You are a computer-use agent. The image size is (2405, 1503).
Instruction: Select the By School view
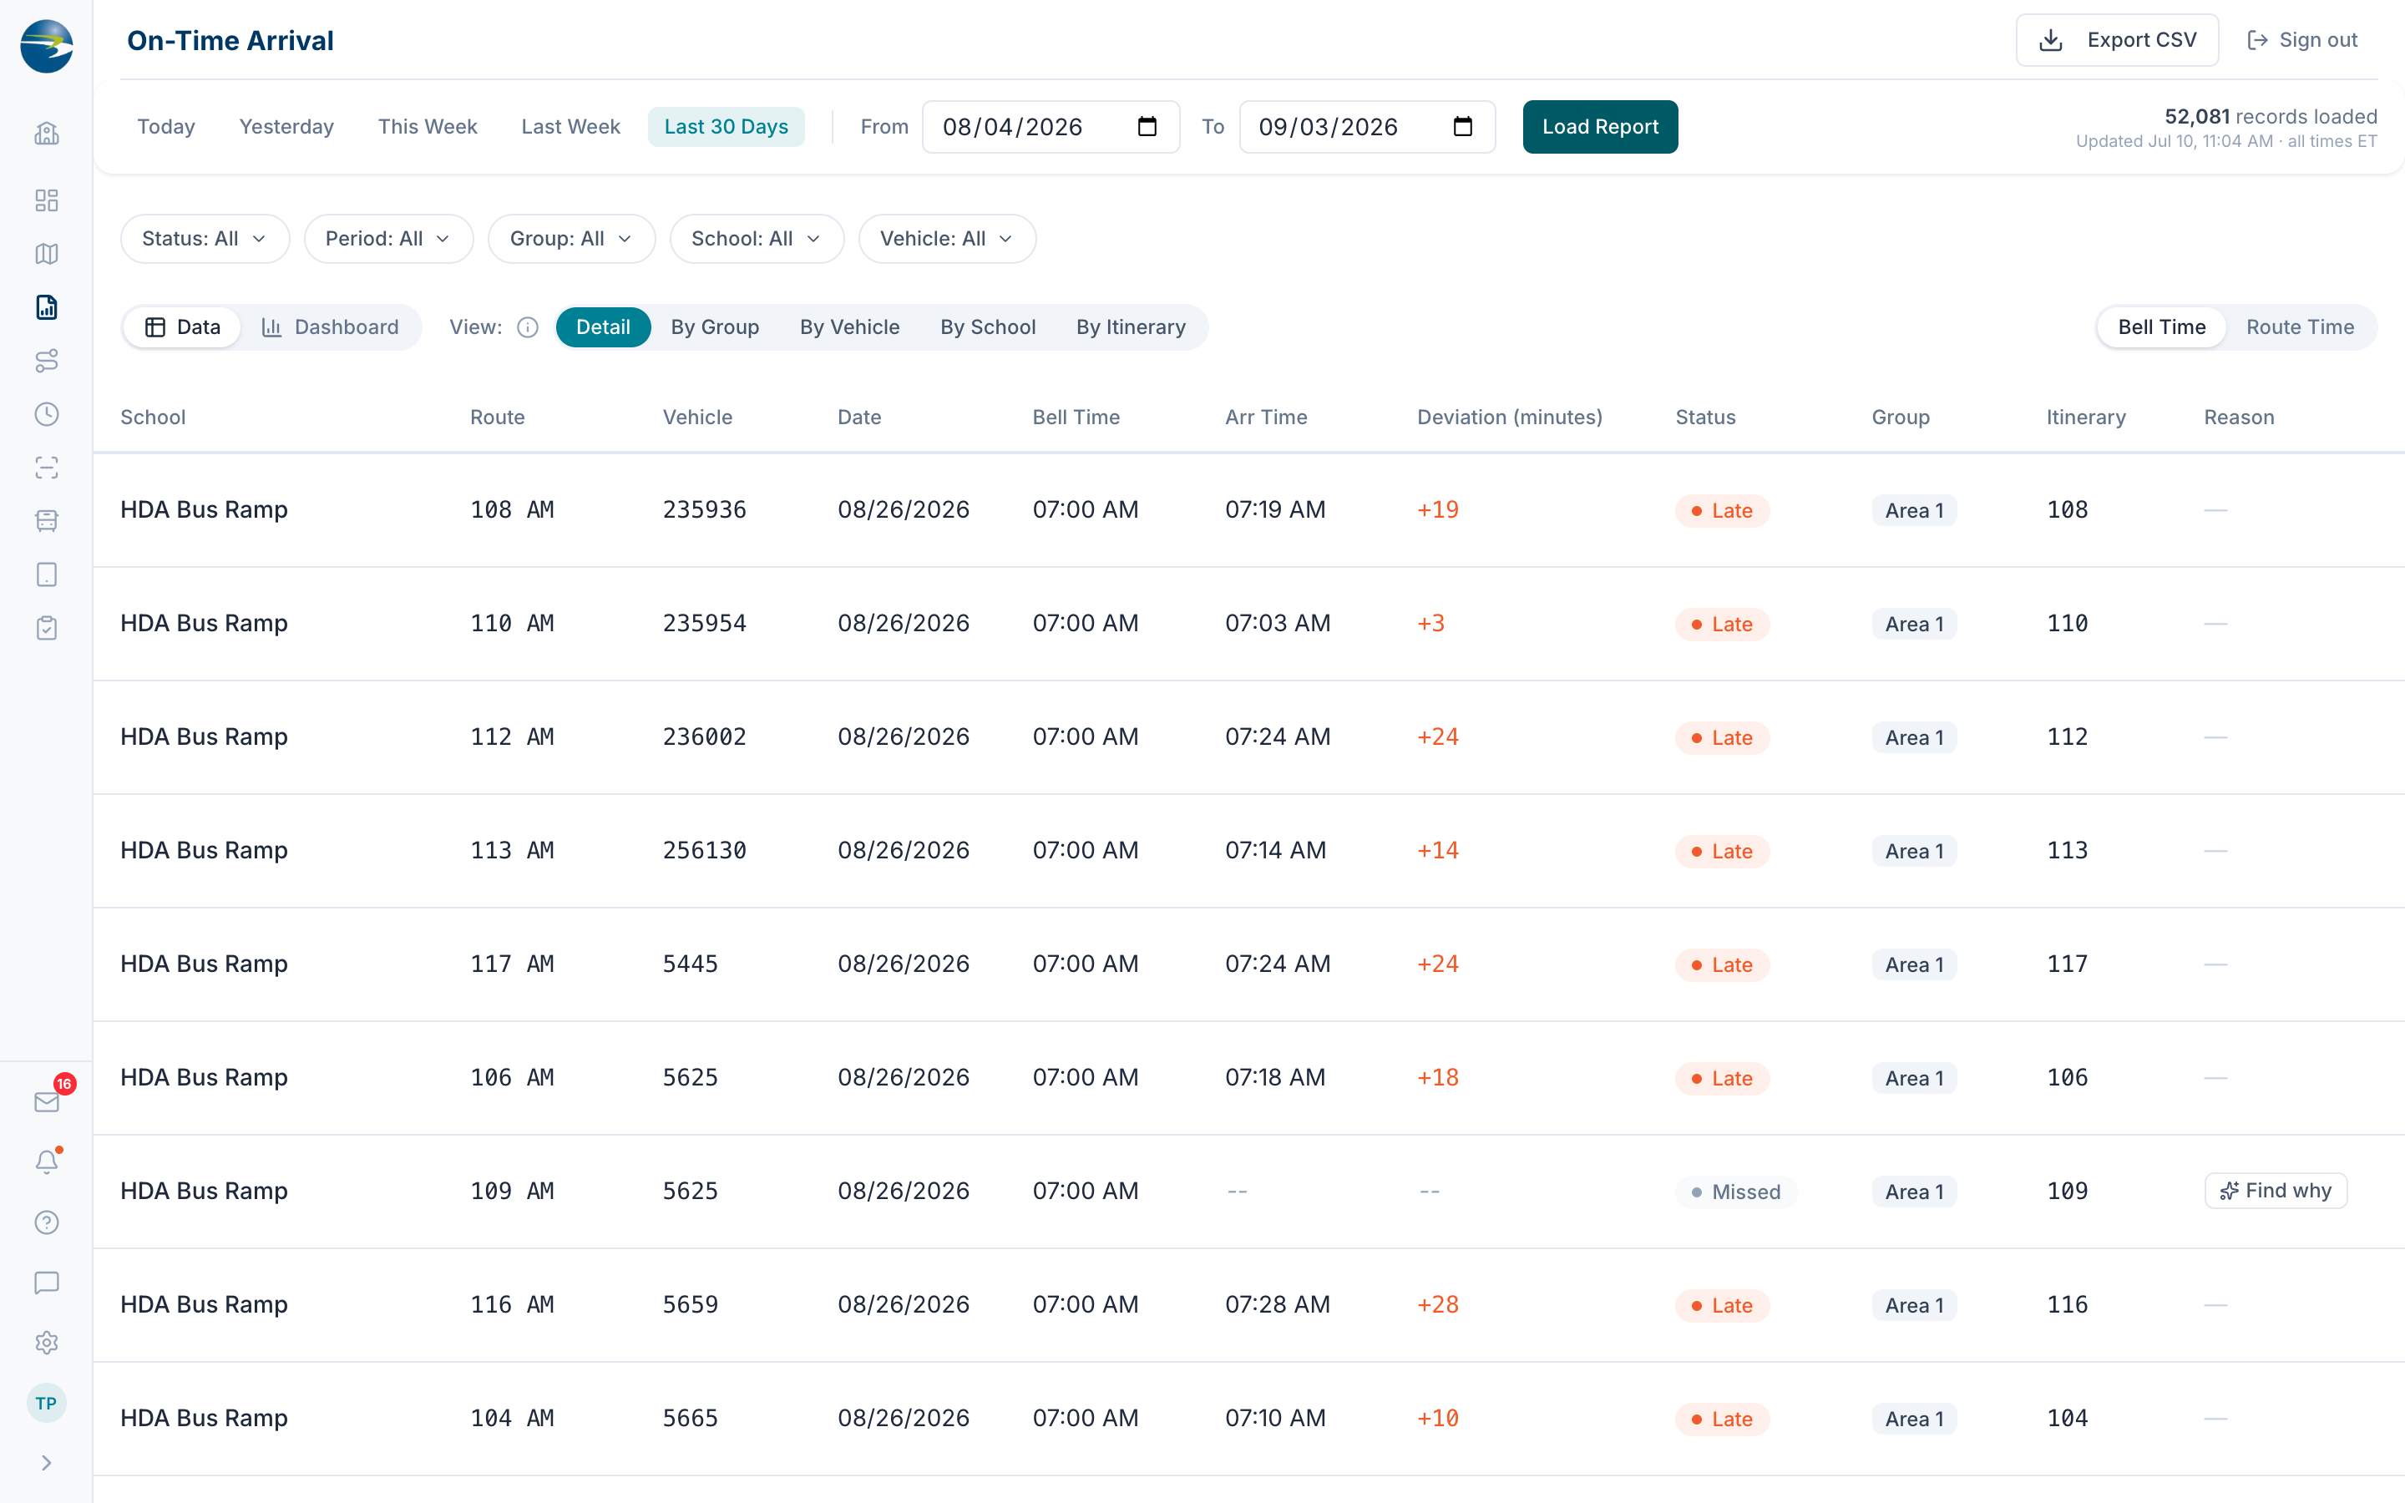[x=988, y=327]
